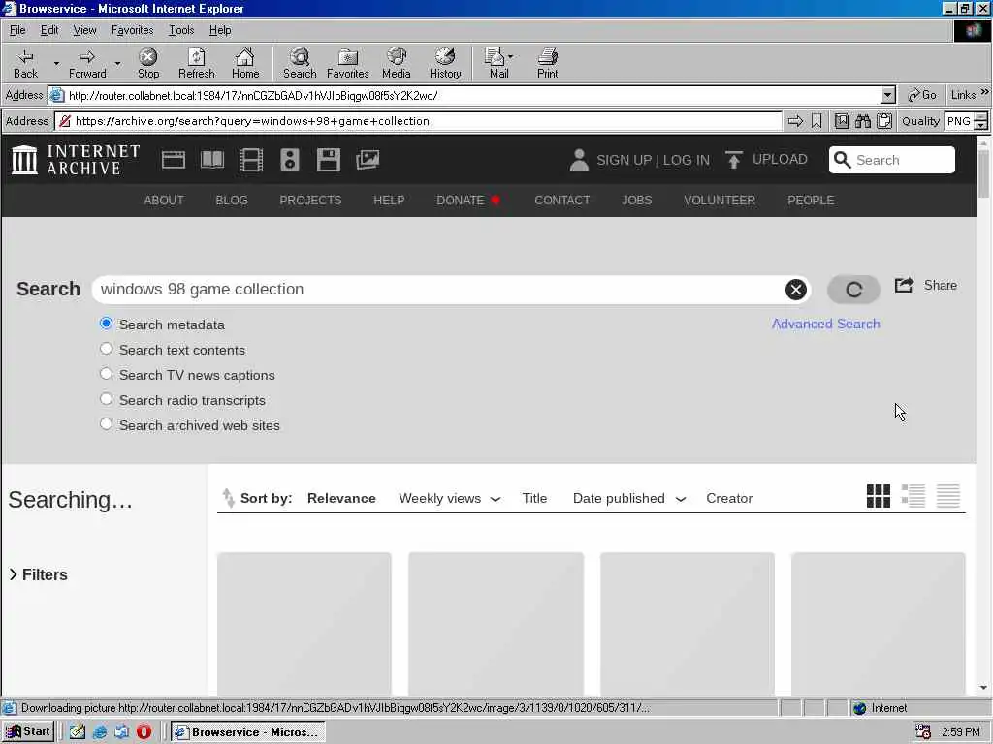Click SIGN UP link
The image size is (993, 744).
click(624, 160)
